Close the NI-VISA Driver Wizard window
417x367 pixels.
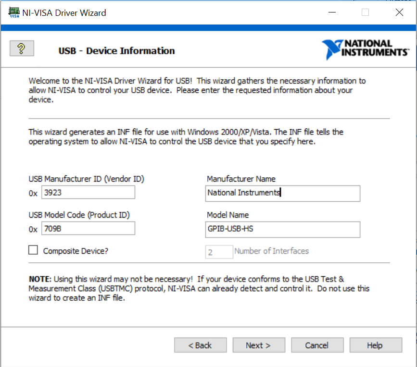click(399, 12)
